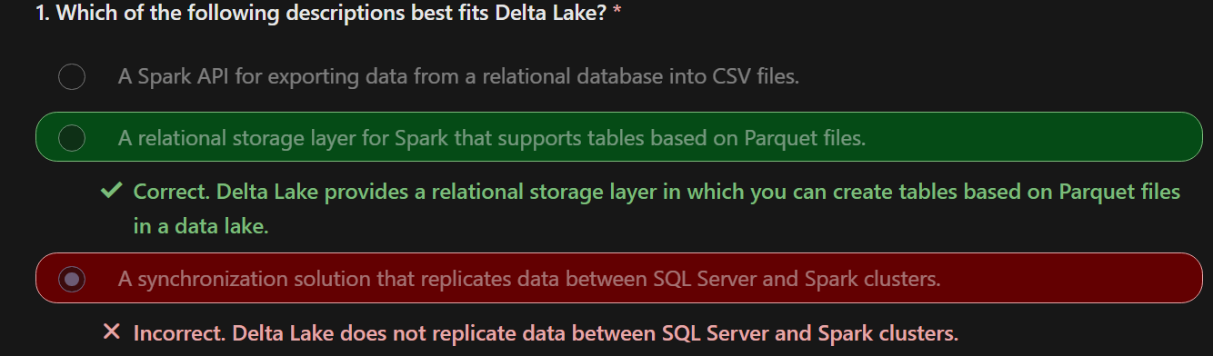Choose the relational storage layer radio button
Screen dimensions: 1213x356
coord(72,138)
